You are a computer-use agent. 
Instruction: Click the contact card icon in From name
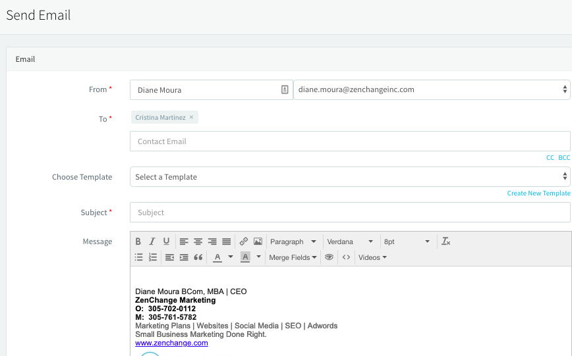[x=285, y=89]
